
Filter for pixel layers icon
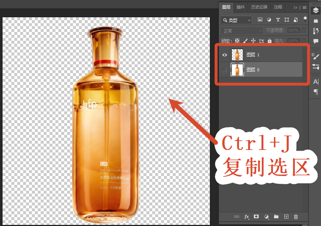point(260,20)
